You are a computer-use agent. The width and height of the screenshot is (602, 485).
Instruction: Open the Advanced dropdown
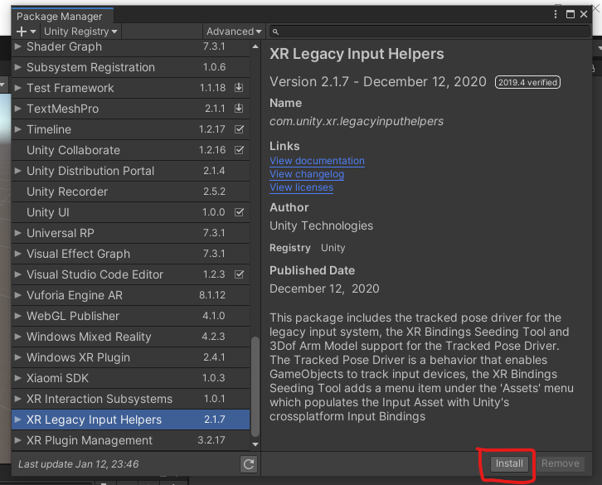234,32
